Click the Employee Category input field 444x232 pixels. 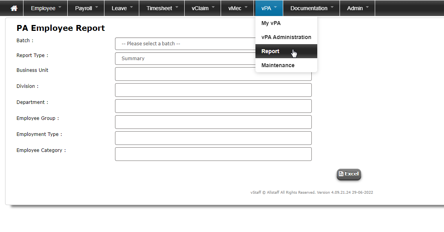pos(213,154)
